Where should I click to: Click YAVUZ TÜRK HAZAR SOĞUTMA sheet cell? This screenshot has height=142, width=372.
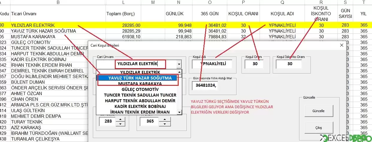(x=58, y=31)
